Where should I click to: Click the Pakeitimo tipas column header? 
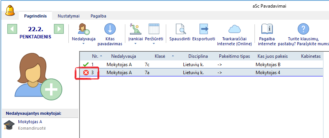(x=234, y=56)
